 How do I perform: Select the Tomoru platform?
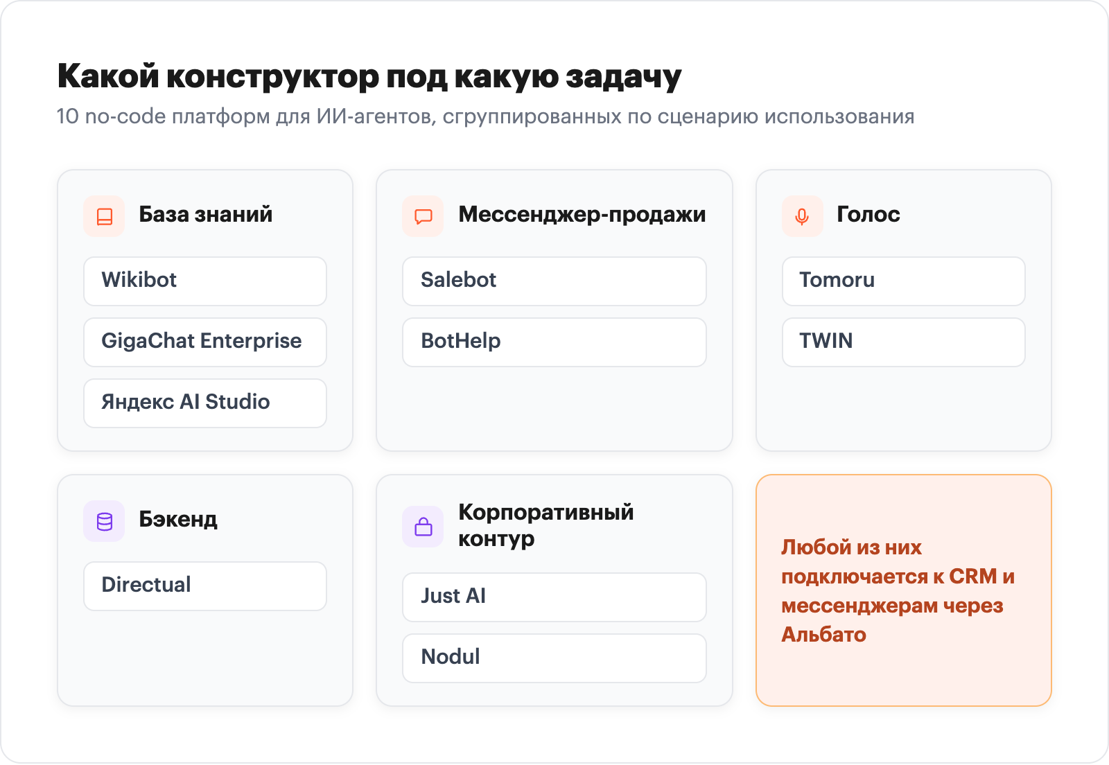point(904,281)
